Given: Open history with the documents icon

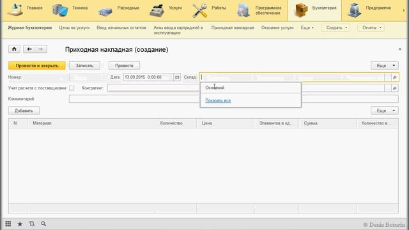Looking at the screenshot, I should pyautogui.click(x=32, y=224).
